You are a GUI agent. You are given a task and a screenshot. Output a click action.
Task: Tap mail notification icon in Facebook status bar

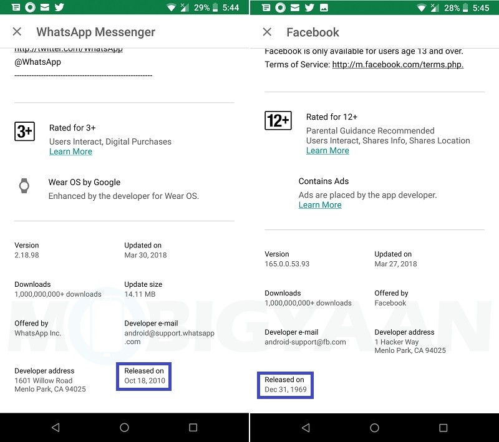click(x=295, y=7)
